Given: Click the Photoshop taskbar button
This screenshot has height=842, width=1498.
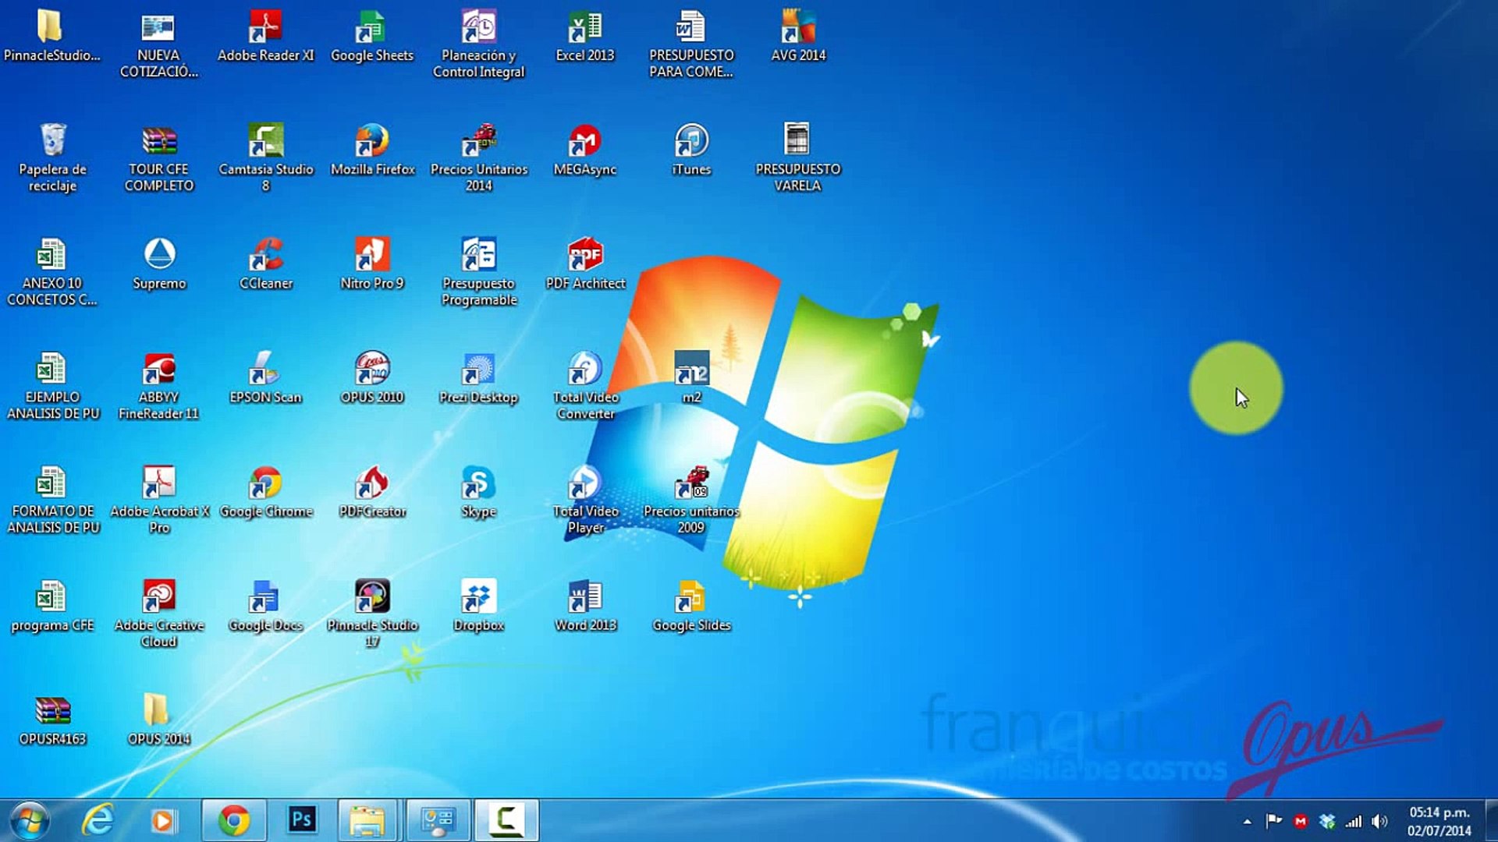Looking at the screenshot, I should (x=301, y=820).
